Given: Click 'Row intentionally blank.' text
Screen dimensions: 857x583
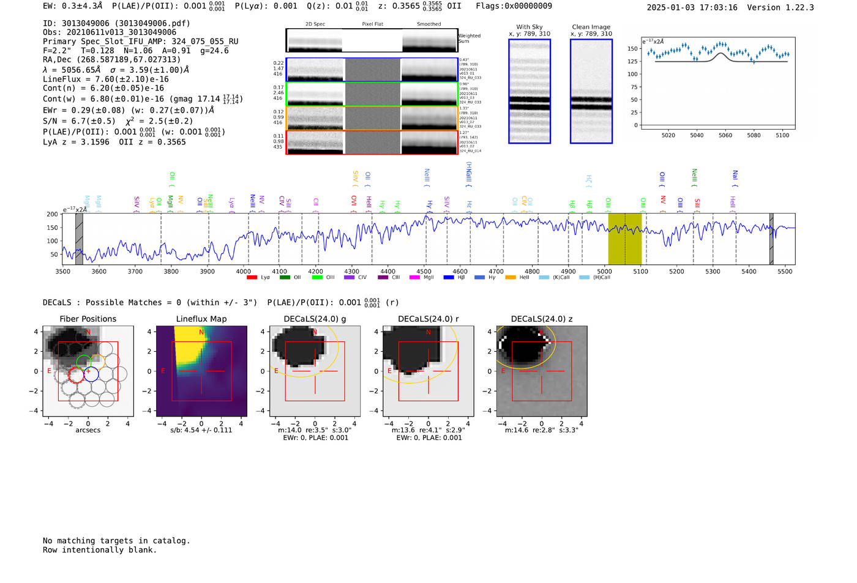Looking at the screenshot, I should [x=100, y=550].
